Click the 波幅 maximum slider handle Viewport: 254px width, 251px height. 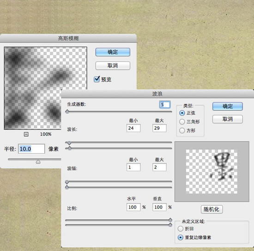pos(67,187)
